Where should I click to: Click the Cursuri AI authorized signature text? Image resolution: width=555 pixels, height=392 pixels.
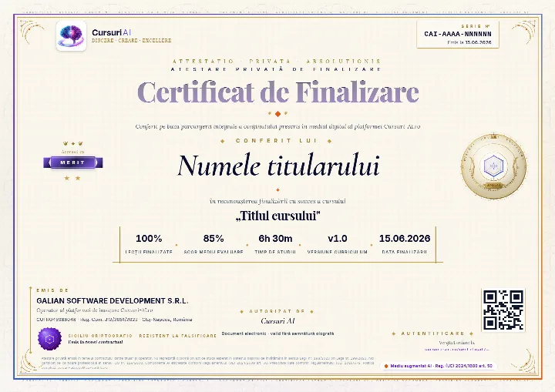[277, 321]
